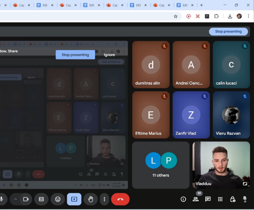
Task: Click muted mic icon on calin lucaci tile
Action: click(x=245, y=46)
